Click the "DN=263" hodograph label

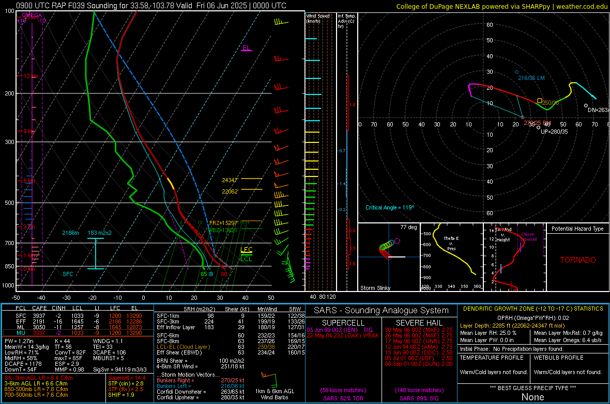(x=598, y=110)
